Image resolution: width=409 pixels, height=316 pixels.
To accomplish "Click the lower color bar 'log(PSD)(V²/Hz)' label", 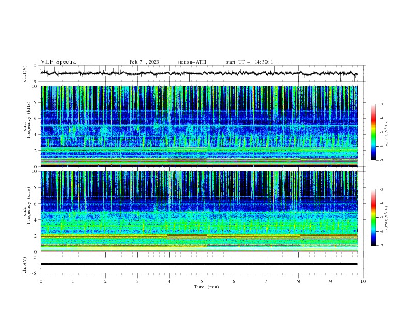I will coord(386,220).
